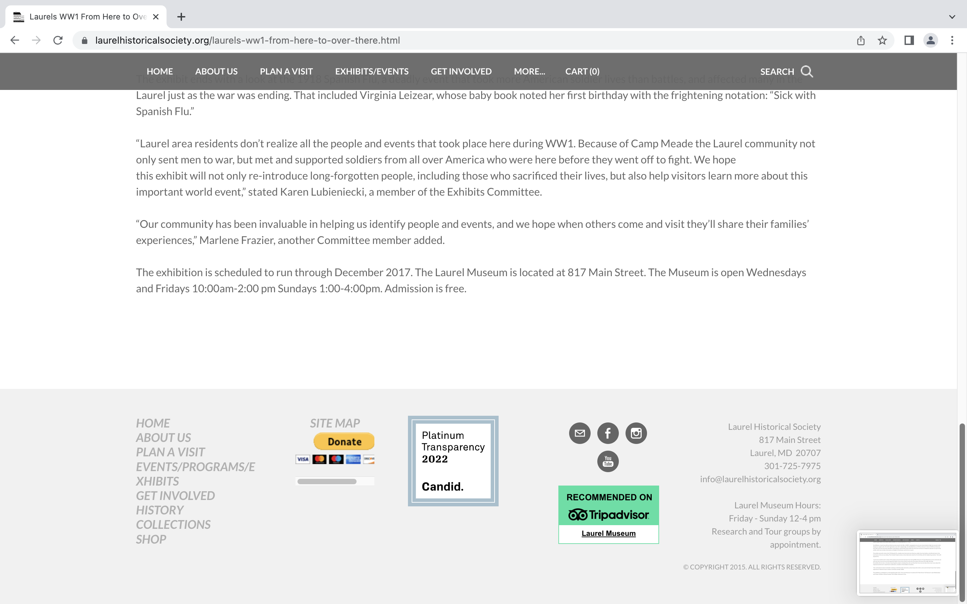Reload the page

tap(58, 40)
